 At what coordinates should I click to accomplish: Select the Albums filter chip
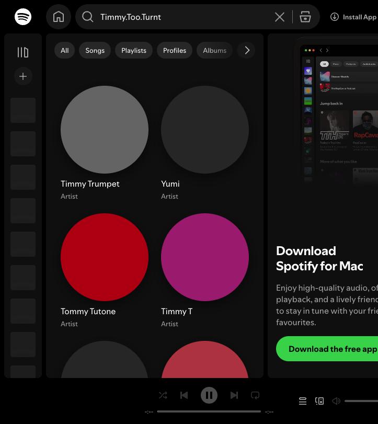(x=215, y=51)
